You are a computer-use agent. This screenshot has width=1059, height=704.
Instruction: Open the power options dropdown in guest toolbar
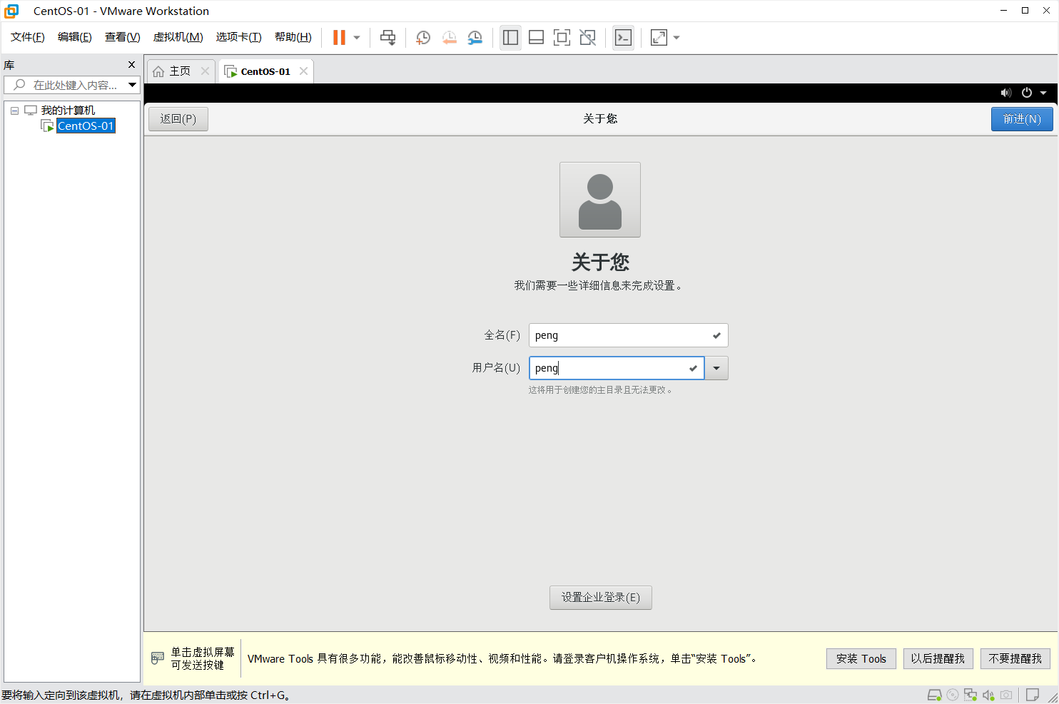pyautogui.click(x=1043, y=93)
